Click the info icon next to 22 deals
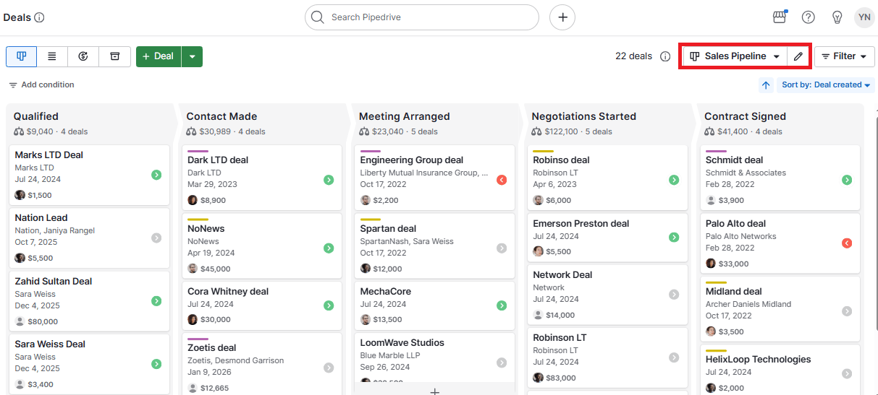Image resolution: width=878 pixels, height=395 pixels. 665,56
